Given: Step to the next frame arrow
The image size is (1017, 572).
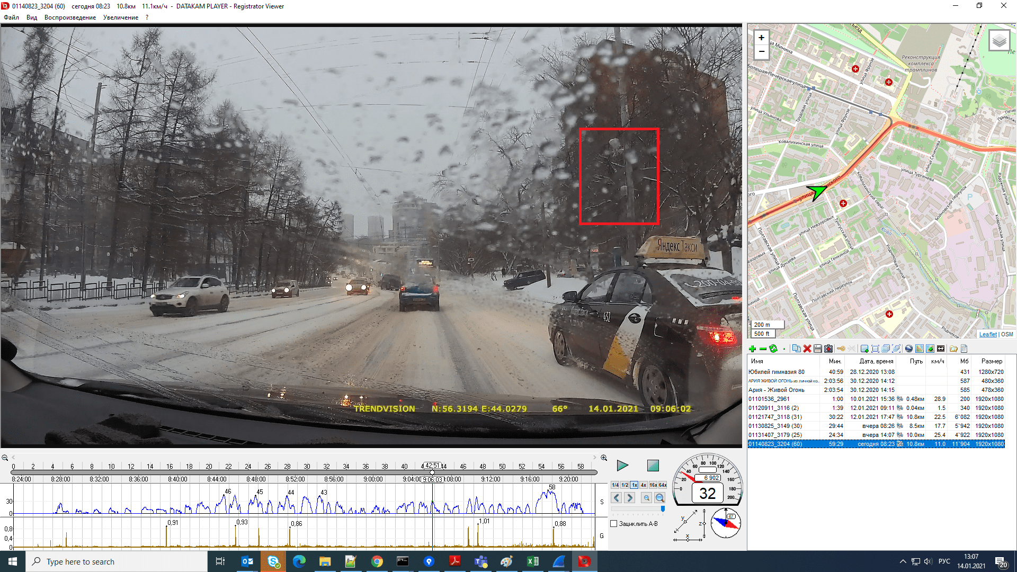Looking at the screenshot, I should pyautogui.click(x=630, y=498).
